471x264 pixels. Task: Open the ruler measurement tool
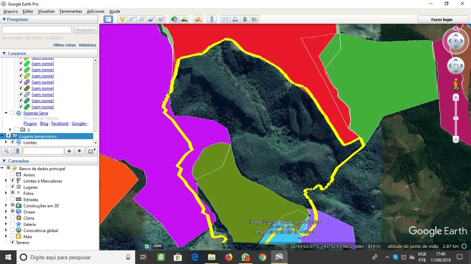[x=211, y=19]
